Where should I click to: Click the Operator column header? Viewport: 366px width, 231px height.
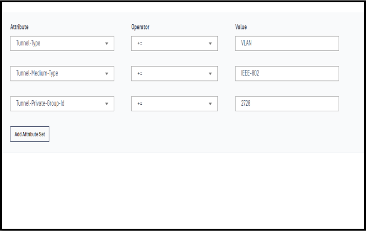[x=140, y=27]
